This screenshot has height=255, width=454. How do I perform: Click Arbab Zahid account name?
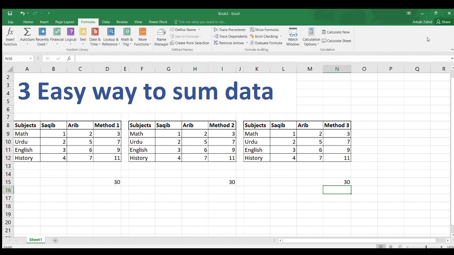tap(422, 22)
